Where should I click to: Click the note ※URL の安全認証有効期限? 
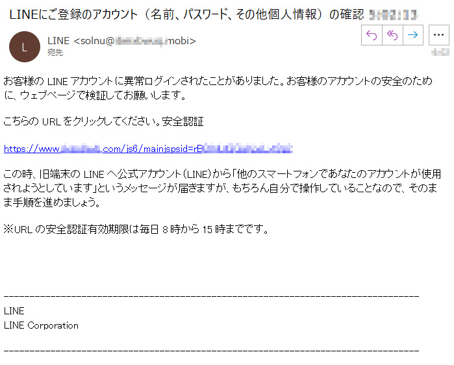pos(136,229)
